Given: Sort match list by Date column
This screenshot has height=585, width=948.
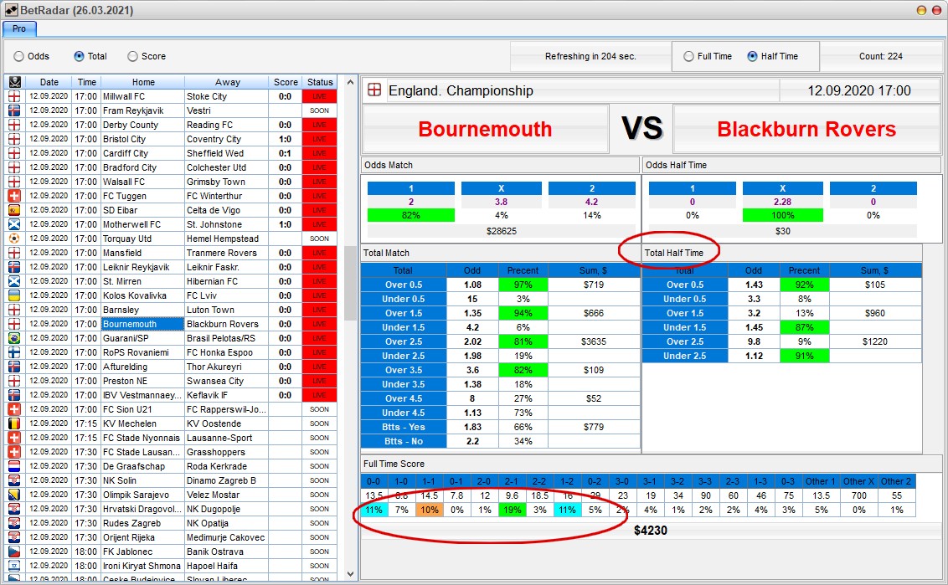Looking at the screenshot, I should click(49, 81).
